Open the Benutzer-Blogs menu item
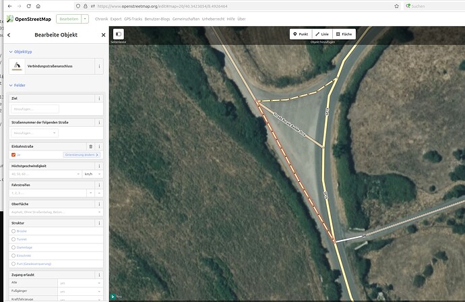The height and width of the screenshot is (302, 465). [x=158, y=19]
